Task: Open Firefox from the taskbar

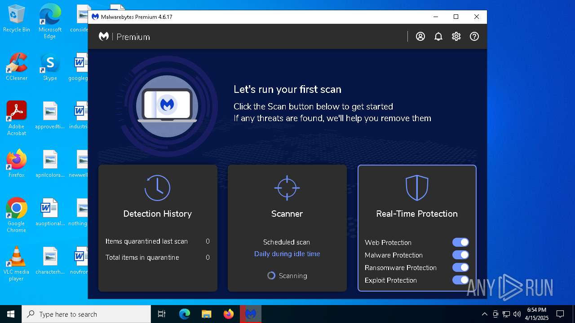Action: click(229, 314)
